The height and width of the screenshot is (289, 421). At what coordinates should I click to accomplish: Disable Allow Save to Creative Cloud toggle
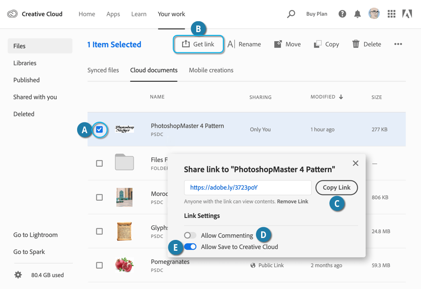click(x=190, y=246)
